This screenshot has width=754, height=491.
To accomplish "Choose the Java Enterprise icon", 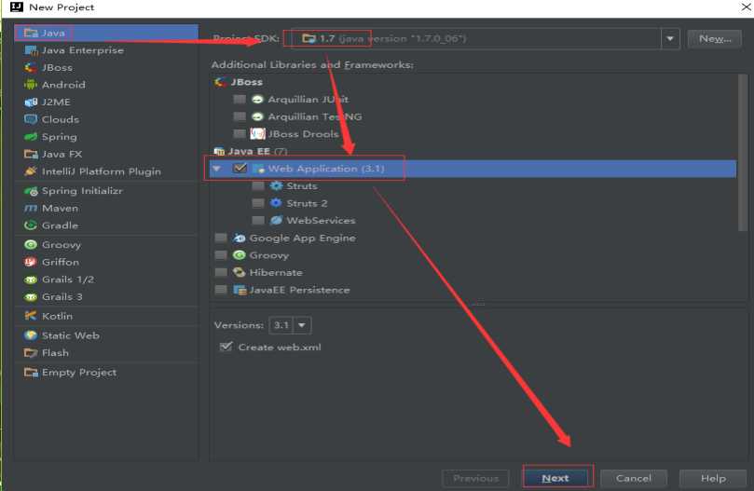I will (x=31, y=50).
